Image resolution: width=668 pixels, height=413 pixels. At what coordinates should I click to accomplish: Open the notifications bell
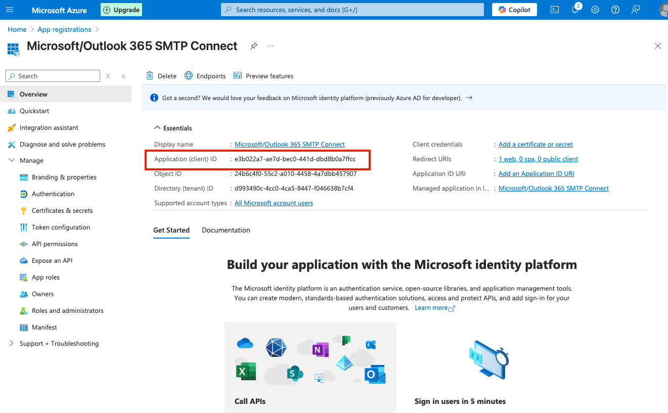pyautogui.click(x=575, y=10)
